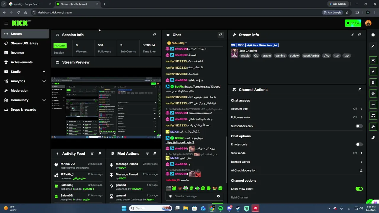The image size is (379, 213).
Task: Open Moderation in the sidebar
Action: tap(25, 91)
